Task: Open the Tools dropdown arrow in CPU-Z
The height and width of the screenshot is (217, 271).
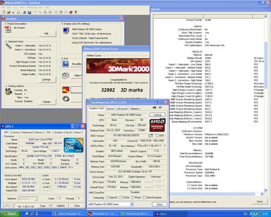Action: pyautogui.click(x=50, y=206)
